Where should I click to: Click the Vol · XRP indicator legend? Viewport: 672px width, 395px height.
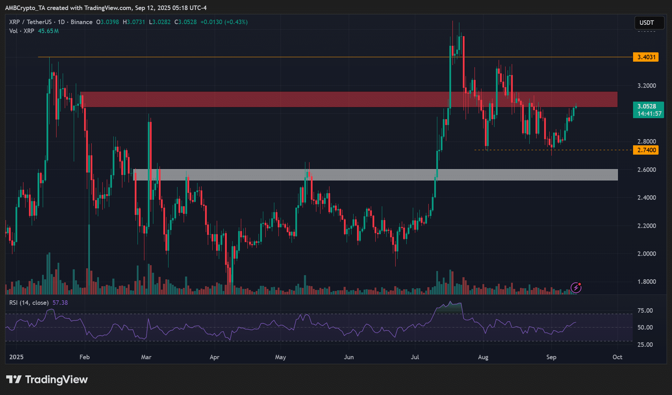point(22,31)
